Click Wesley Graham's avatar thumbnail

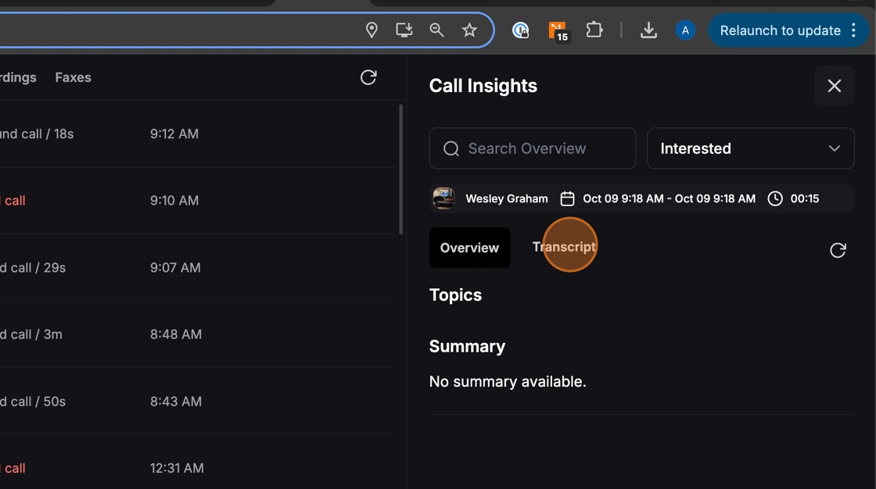[x=443, y=198]
